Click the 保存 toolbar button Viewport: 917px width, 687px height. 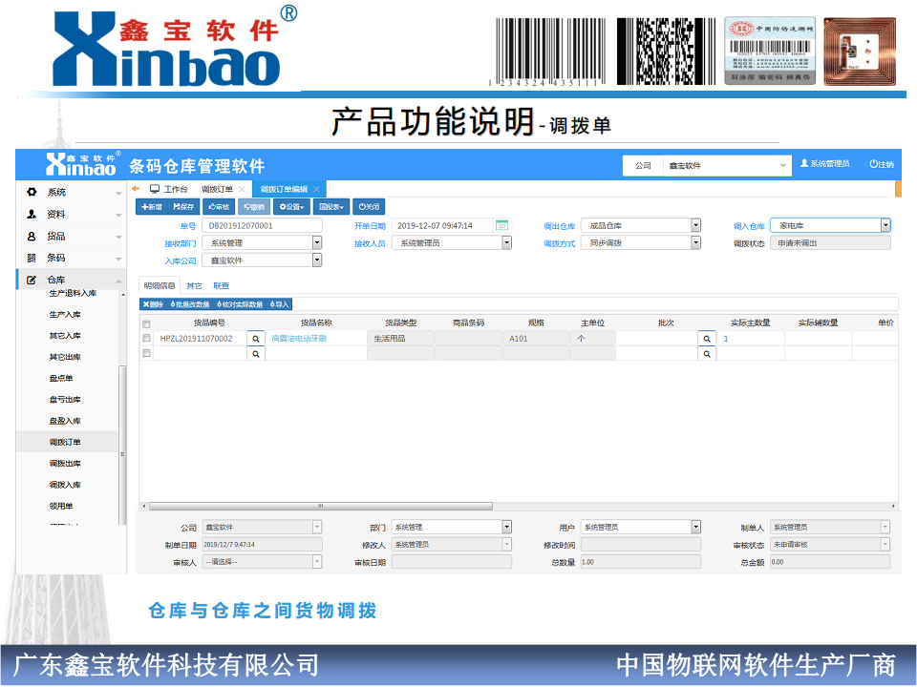[183, 207]
